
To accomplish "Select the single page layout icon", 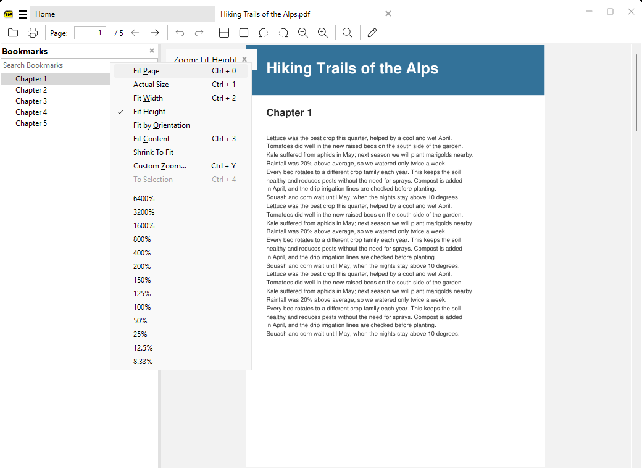I will [x=244, y=33].
